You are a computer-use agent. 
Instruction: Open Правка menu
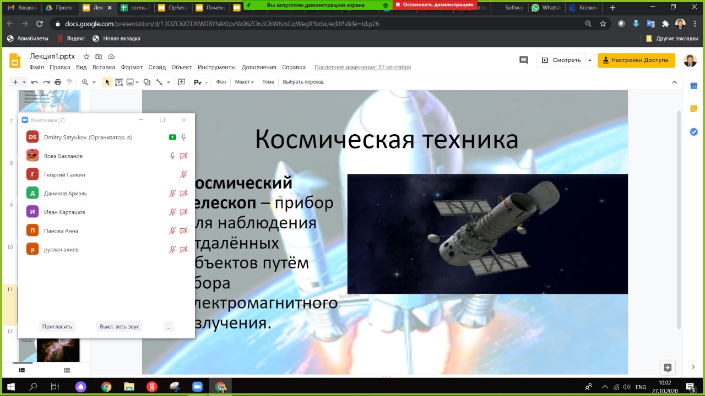tap(60, 67)
